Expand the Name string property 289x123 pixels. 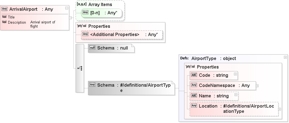click(236, 95)
